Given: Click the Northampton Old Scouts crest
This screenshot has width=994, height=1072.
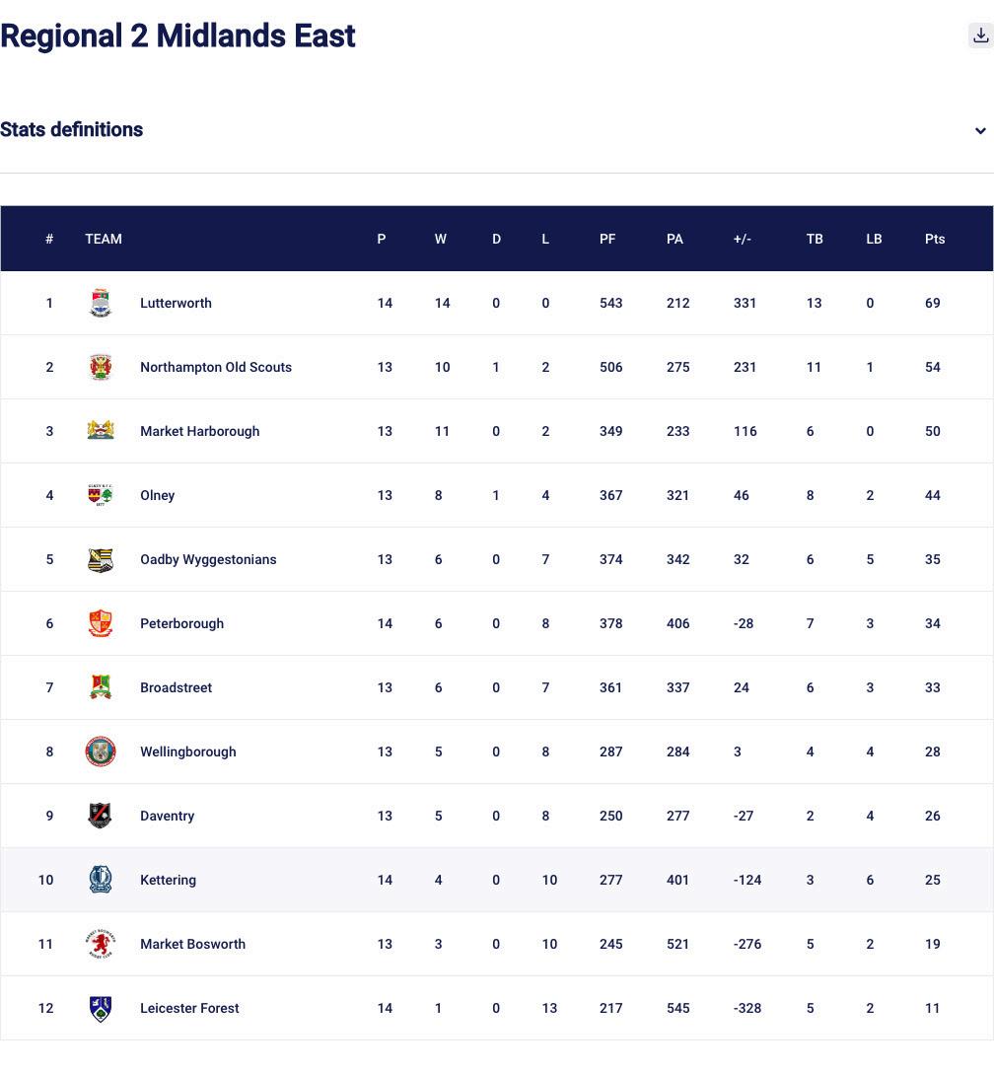Looking at the screenshot, I should pyautogui.click(x=101, y=367).
